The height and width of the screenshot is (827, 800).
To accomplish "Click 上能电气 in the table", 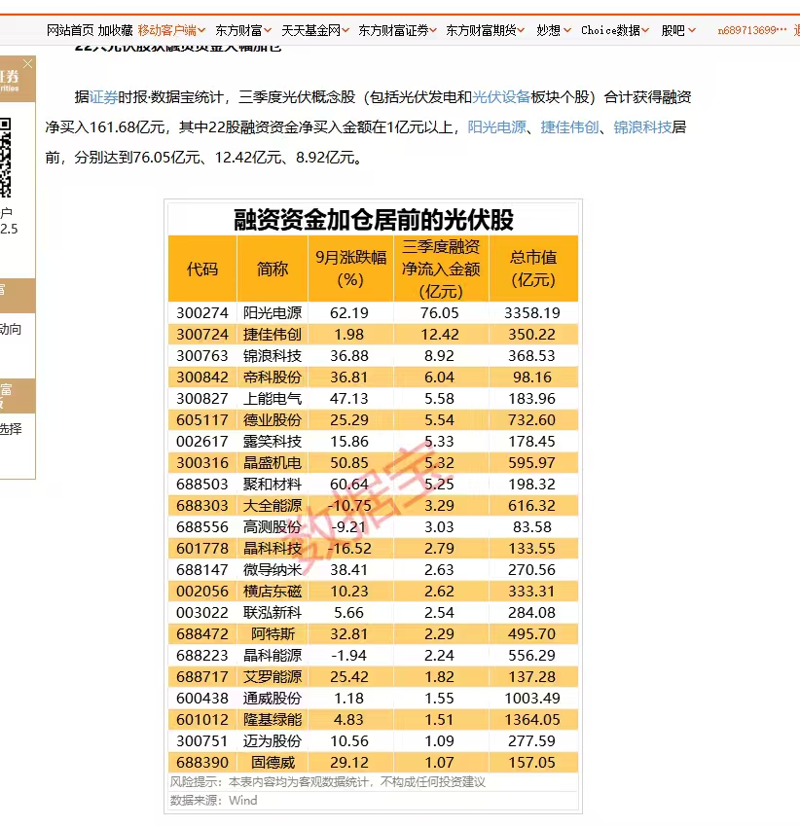I will 273,399.
